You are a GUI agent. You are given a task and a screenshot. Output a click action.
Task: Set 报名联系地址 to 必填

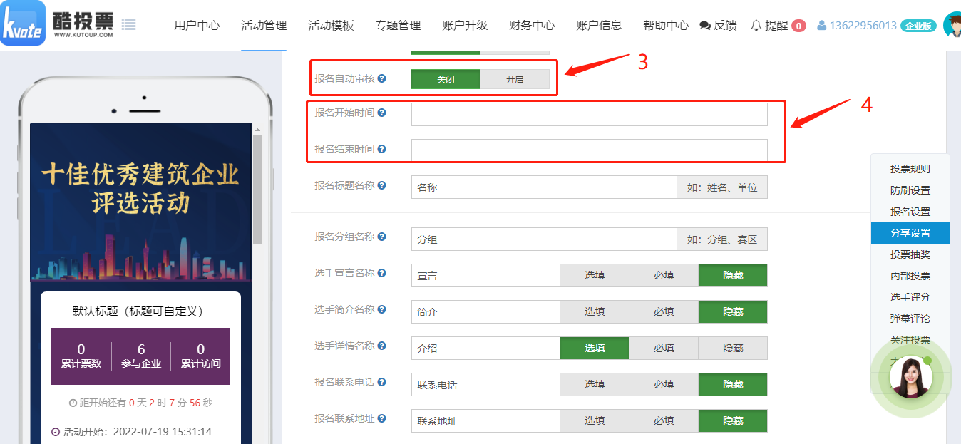click(x=664, y=420)
